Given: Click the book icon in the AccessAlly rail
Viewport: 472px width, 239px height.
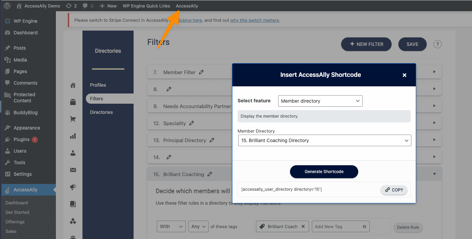Looking at the screenshot, I should click(x=73, y=204).
